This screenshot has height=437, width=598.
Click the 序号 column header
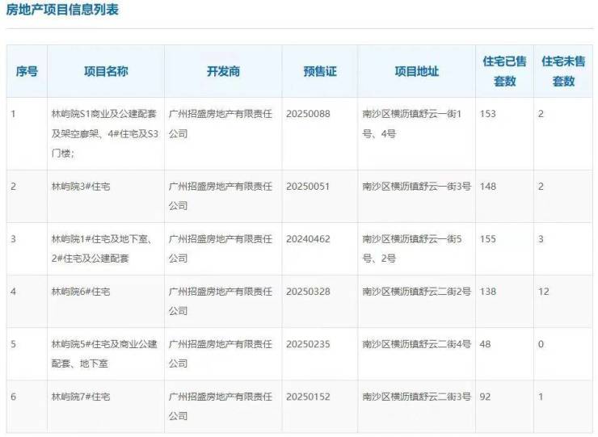pos(27,71)
